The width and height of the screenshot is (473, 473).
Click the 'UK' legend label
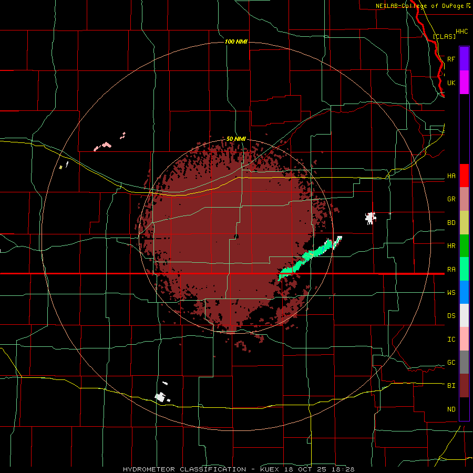[x=451, y=83]
